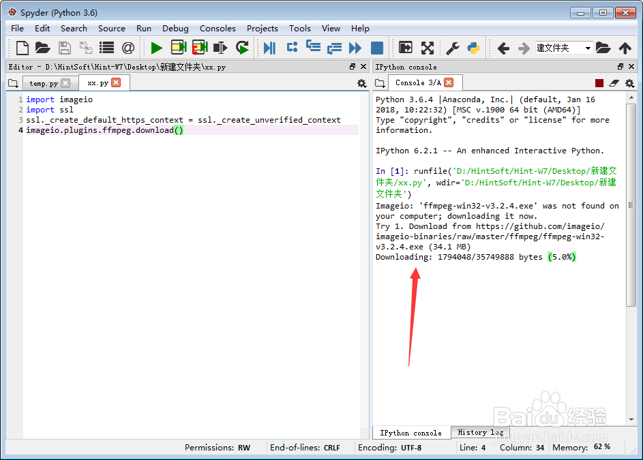Image resolution: width=643 pixels, height=460 pixels.
Task: Switch to the IPython console bottom tab
Action: (x=411, y=433)
